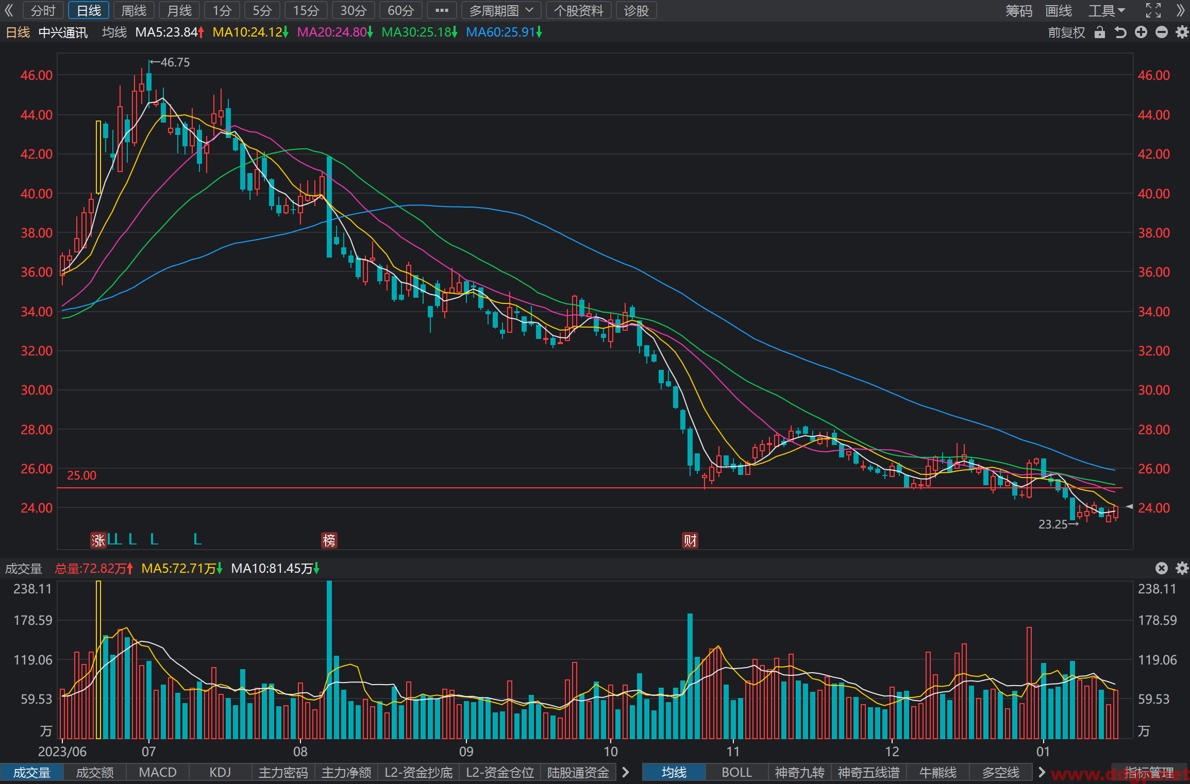The image size is (1190, 784).
Task: Click the 财 event marker on chart
Action: coord(690,540)
